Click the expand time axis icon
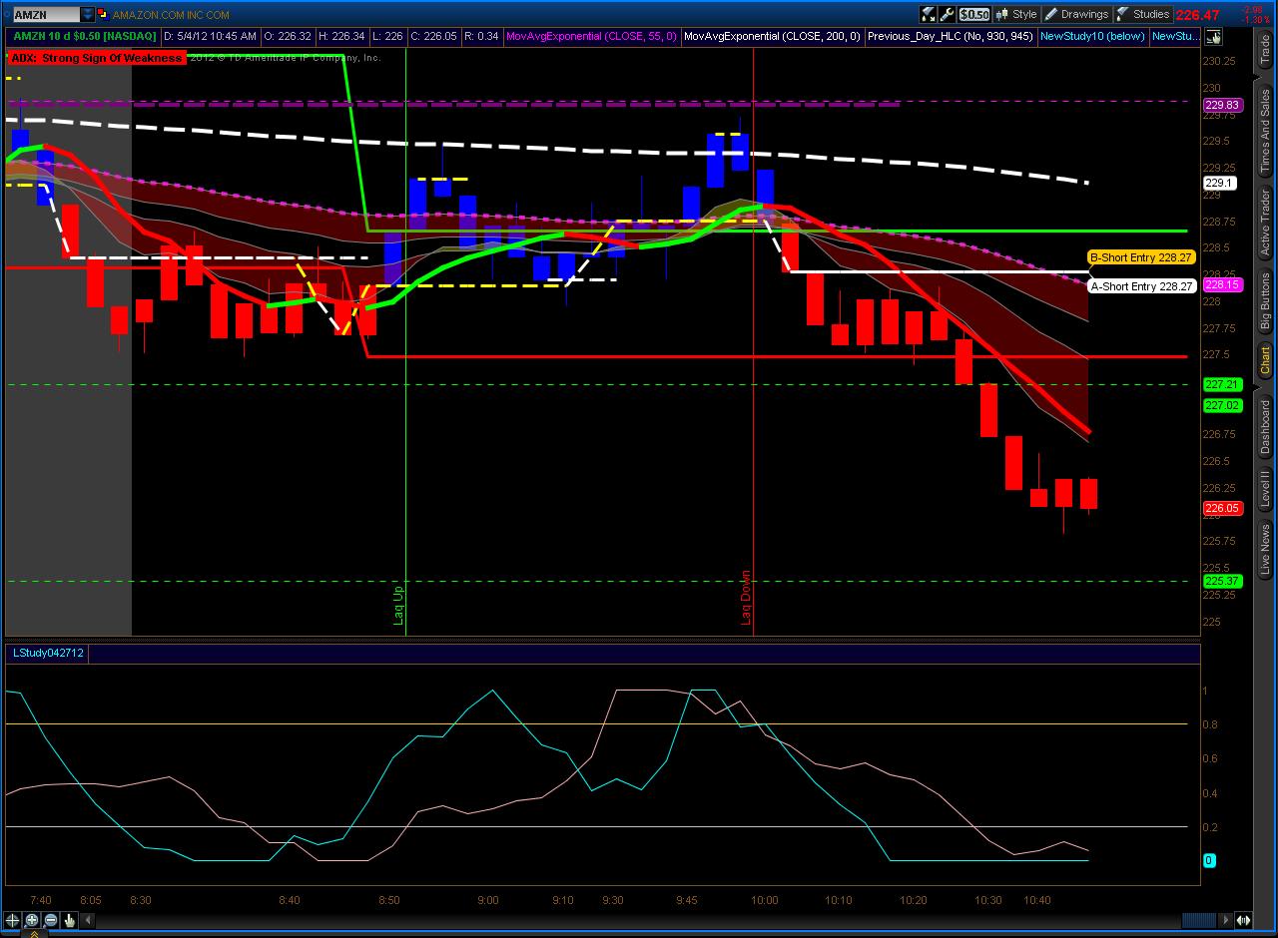This screenshot has width=1278, height=938. click(1244, 920)
